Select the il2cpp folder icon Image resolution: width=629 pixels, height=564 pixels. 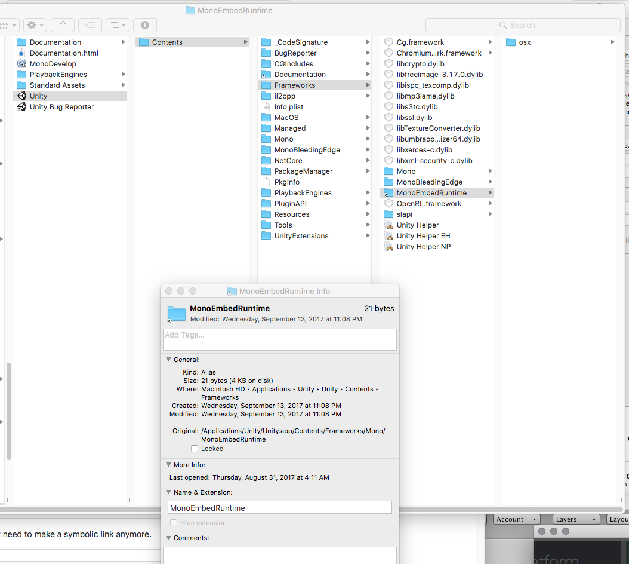pyautogui.click(x=266, y=96)
